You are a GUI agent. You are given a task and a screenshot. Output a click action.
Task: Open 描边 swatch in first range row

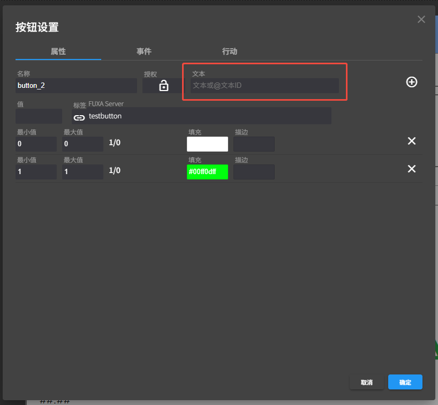[254, 144]
